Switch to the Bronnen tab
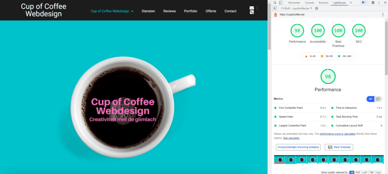Viewport: 388px width, 174px height. coord(324,3)
